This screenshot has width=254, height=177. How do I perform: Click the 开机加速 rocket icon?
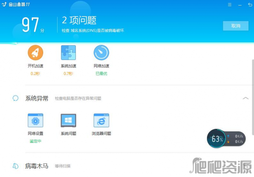pyautogui.click(x=36, y=53)
